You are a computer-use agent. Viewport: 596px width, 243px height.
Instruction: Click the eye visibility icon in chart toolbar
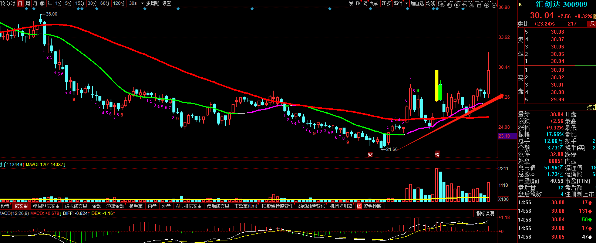coord(442,5)
